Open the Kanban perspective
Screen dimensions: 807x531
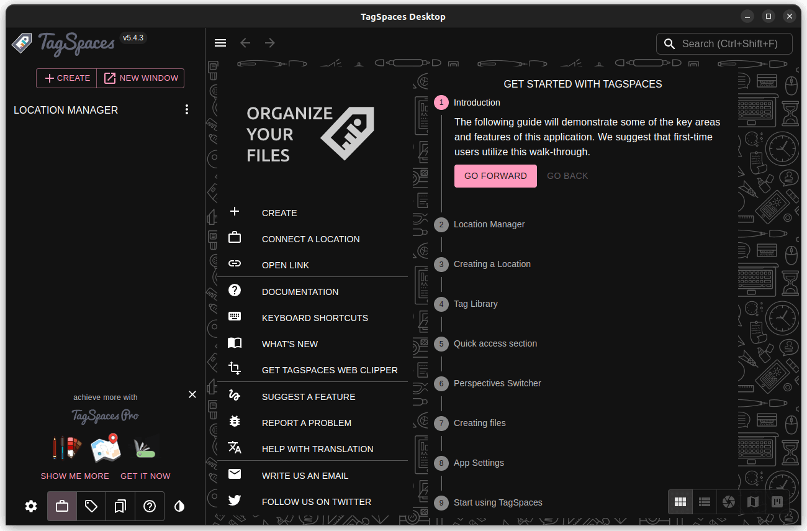777,502
